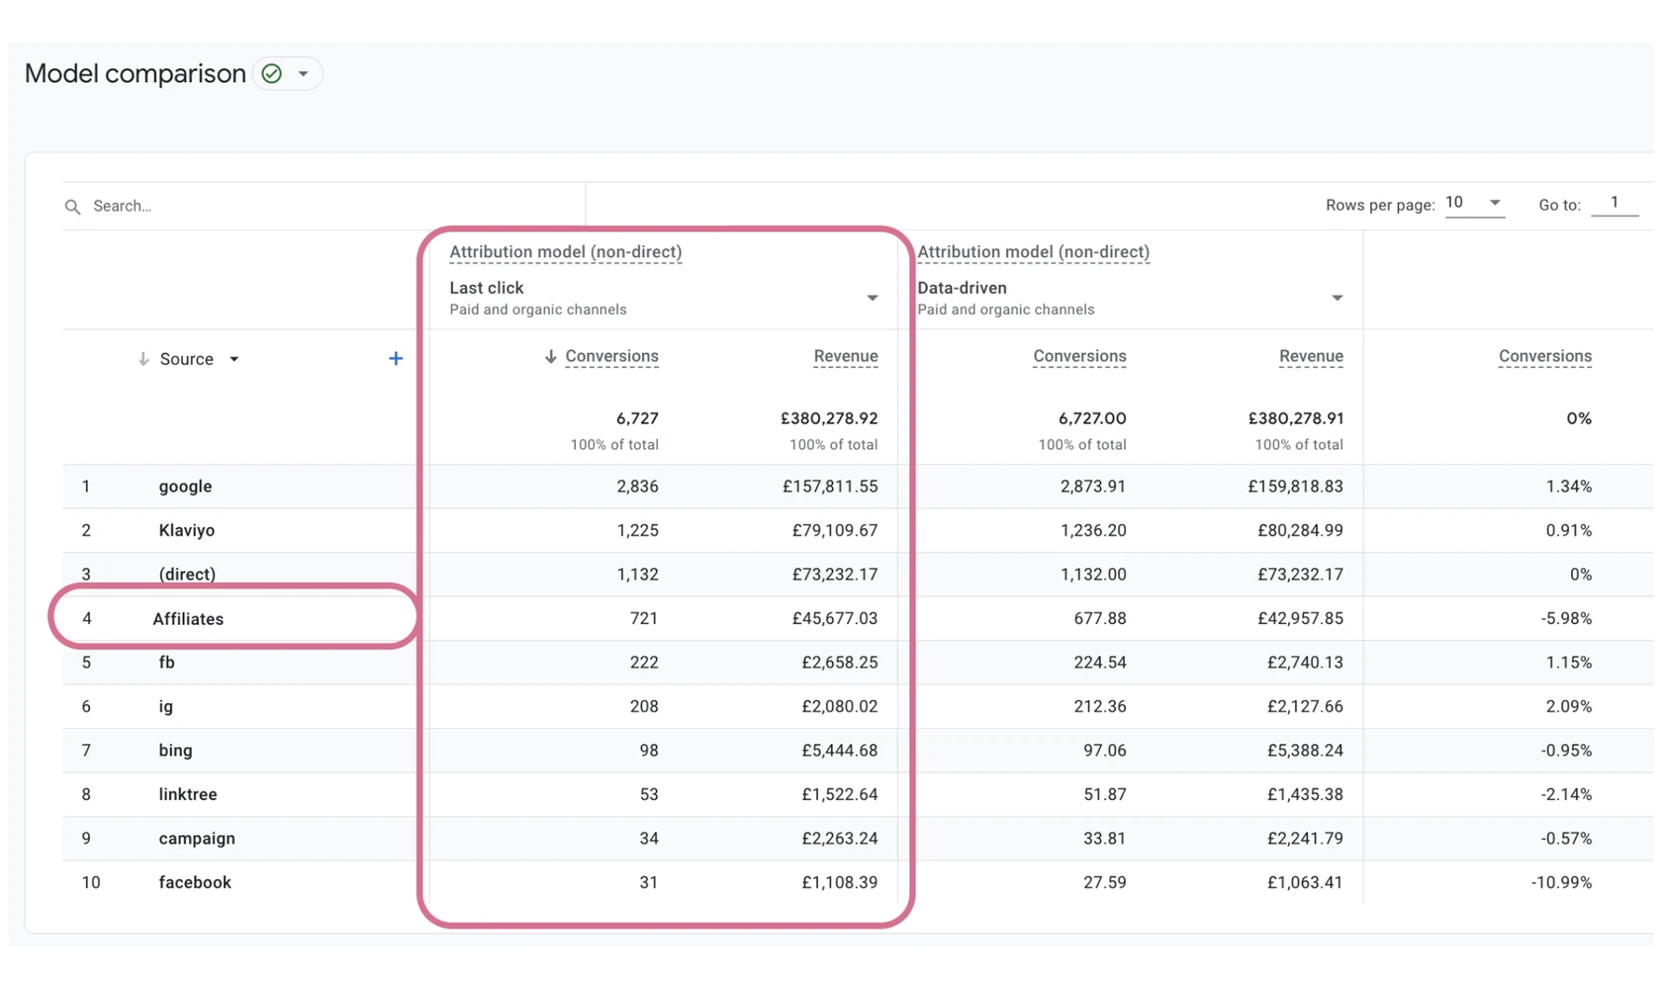This screenshot has height=989, width=1662.
Task: Click the Go to page number field
Action: coord(1615,203)
